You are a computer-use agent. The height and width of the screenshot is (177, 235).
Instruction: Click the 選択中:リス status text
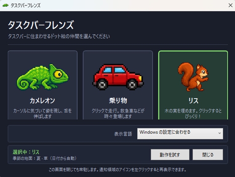[26, 152]
